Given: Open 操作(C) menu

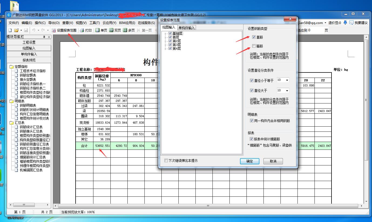Looking at the screenshot, I should tap(40, 23).
